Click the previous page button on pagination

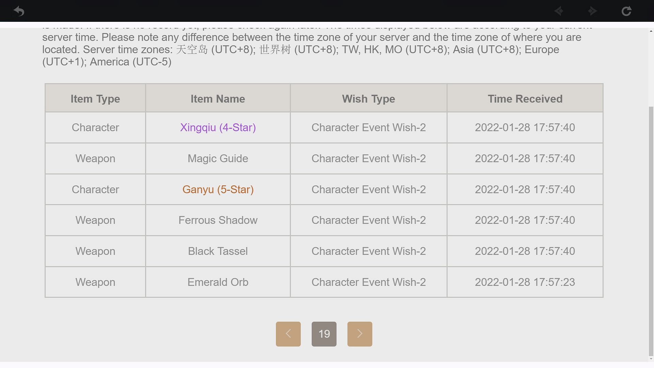pyautogui.click(x=289, y=334)
